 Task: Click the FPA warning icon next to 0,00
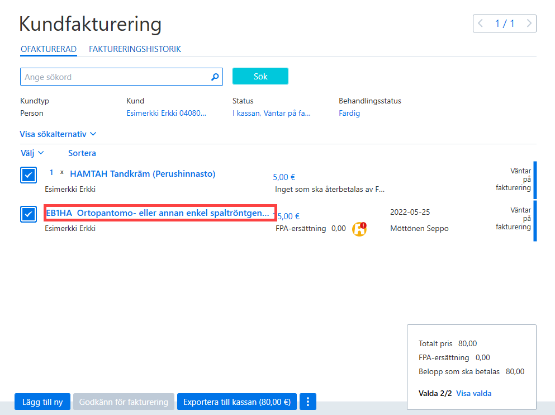point(359,229)
